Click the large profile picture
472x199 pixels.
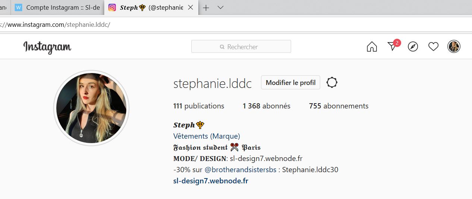pos(91,108)
